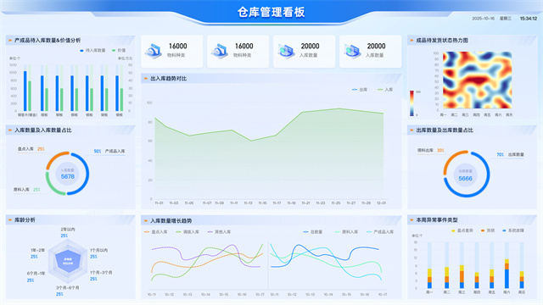
Task: Toggle the 待入库数量 legend item
Action: [92, 51]
